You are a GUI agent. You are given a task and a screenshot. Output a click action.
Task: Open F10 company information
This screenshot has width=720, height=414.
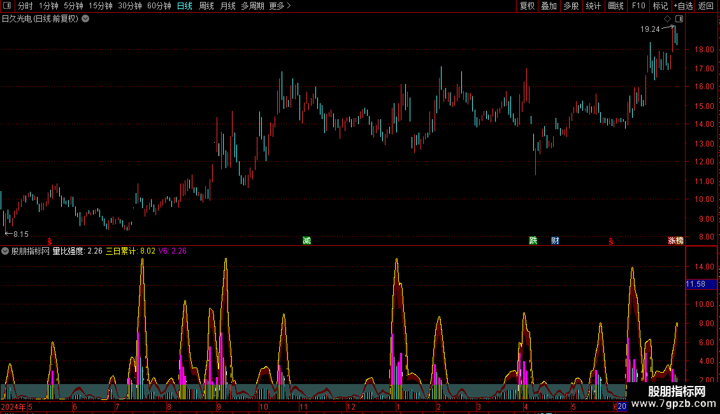coord(638,6)
